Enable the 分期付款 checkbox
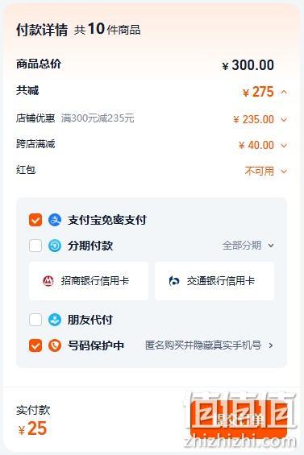The image size is (304, 455). (35, 246)
